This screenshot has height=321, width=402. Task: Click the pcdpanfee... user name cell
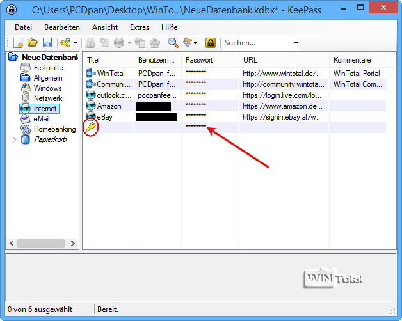pyautogui.click(x=157, y=95)
